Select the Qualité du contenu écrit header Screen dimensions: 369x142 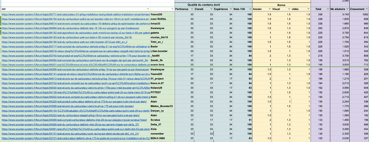pos(213,5)
